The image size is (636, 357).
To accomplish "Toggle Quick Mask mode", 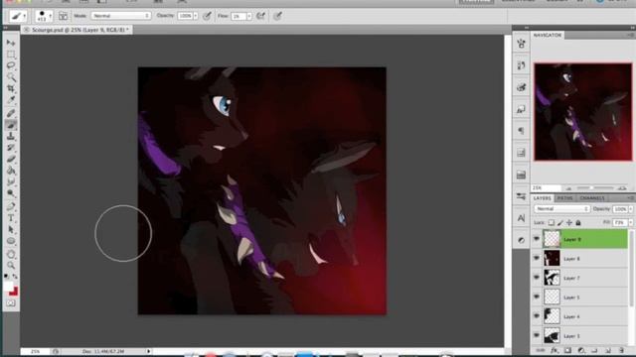I will pos(11,303).
